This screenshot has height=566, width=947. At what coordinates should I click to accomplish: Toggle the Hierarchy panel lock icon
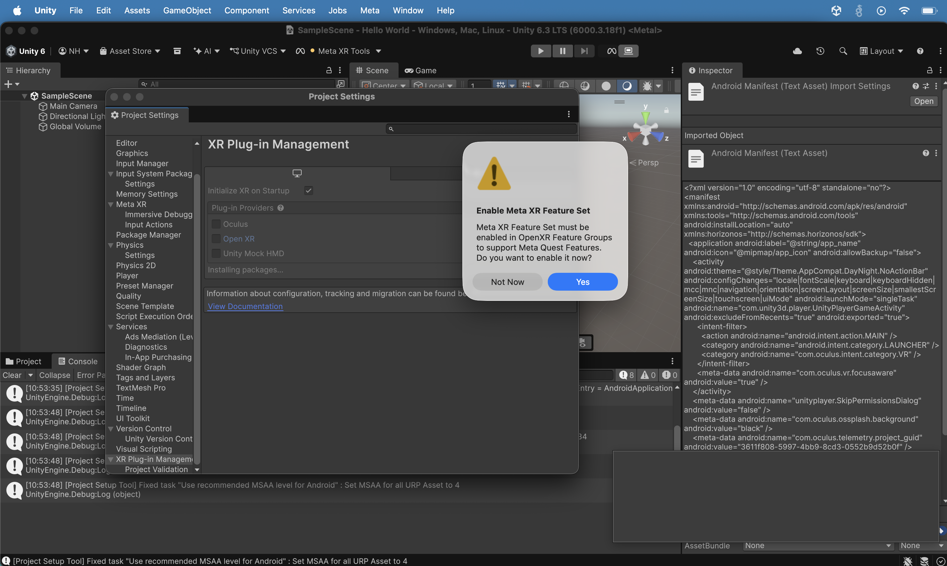tap(328, 70)
